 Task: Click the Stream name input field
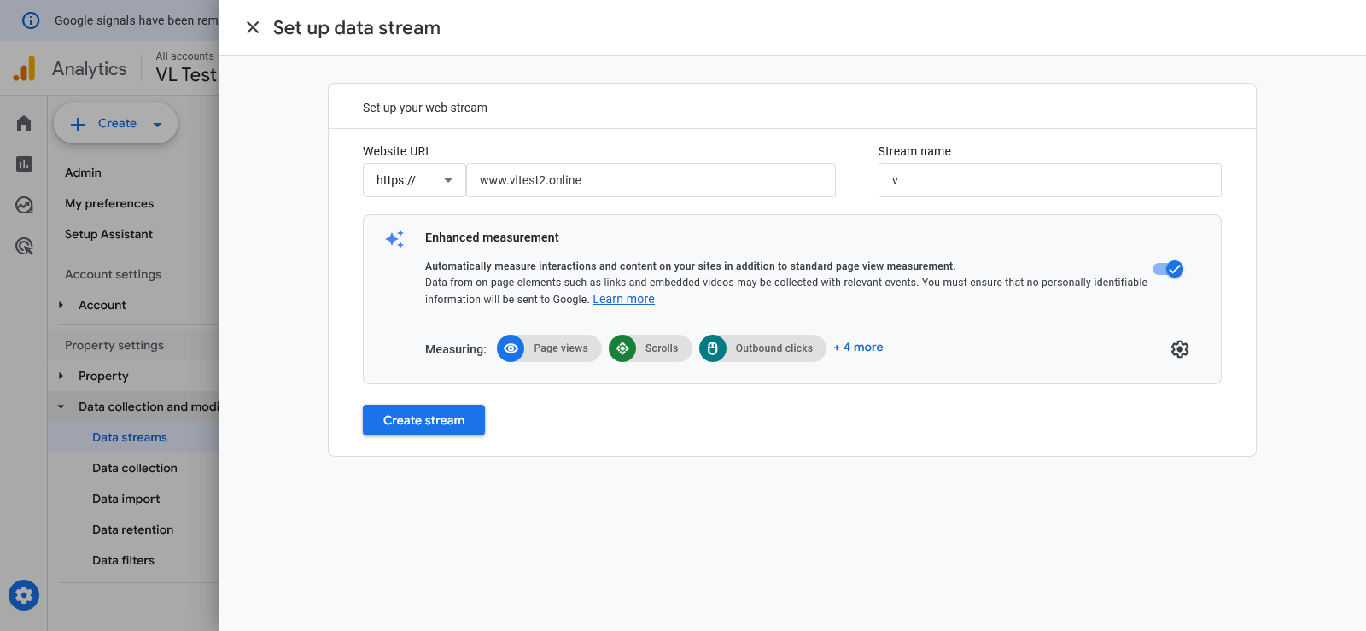coord(1049,180)
